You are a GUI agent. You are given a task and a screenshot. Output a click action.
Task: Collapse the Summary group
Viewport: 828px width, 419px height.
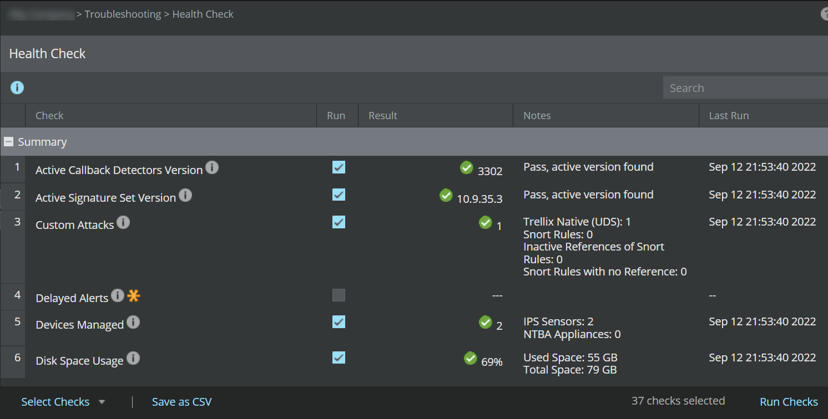8,142
